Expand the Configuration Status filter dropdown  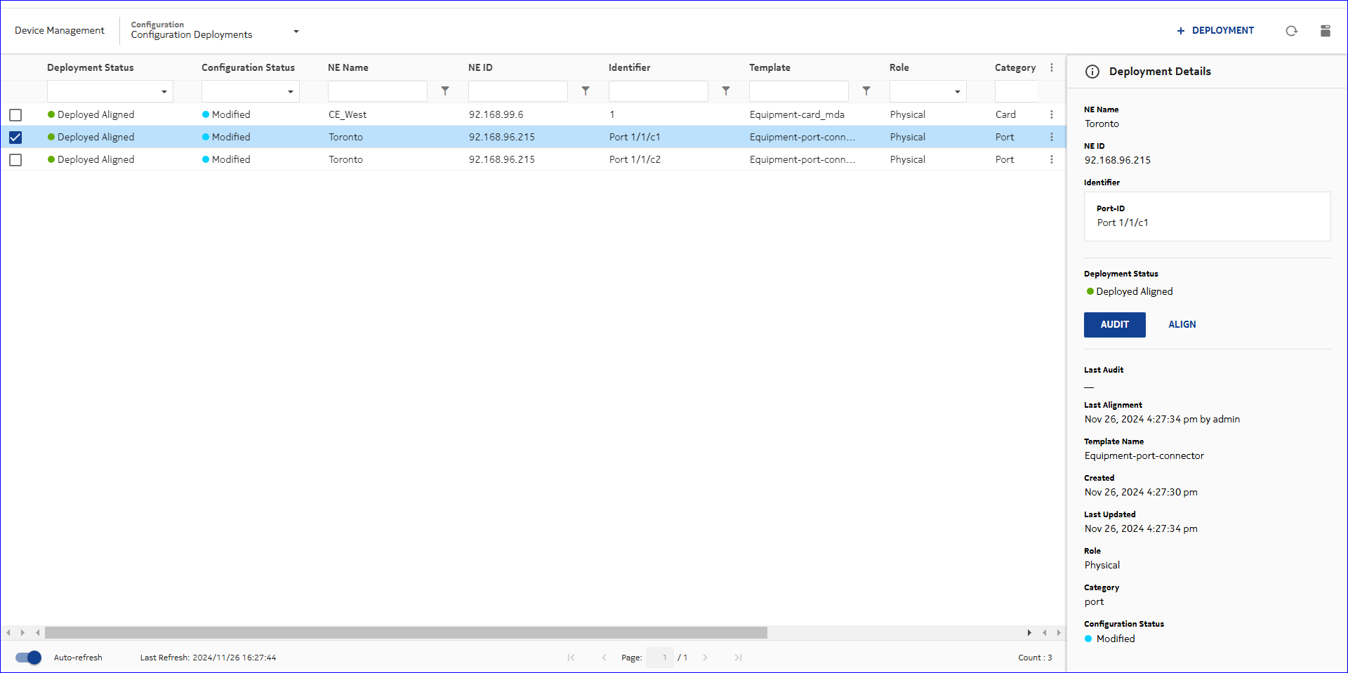click(x=290, y=92)
